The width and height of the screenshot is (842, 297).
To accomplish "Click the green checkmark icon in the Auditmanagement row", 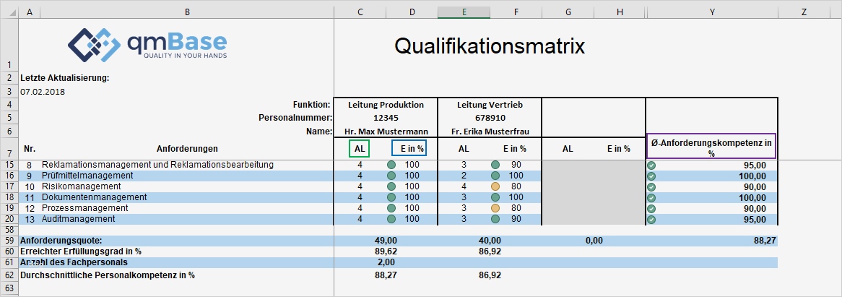I will (x=651, y=219).
